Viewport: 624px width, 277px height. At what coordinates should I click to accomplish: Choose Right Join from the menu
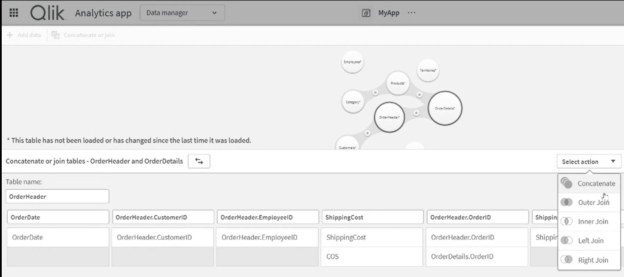pyautogui.click(x=593, y=260)
